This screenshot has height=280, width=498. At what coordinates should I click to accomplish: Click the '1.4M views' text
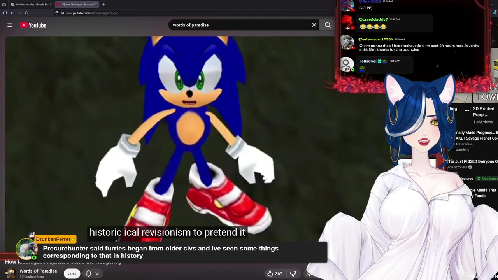(x=483, y=122)
